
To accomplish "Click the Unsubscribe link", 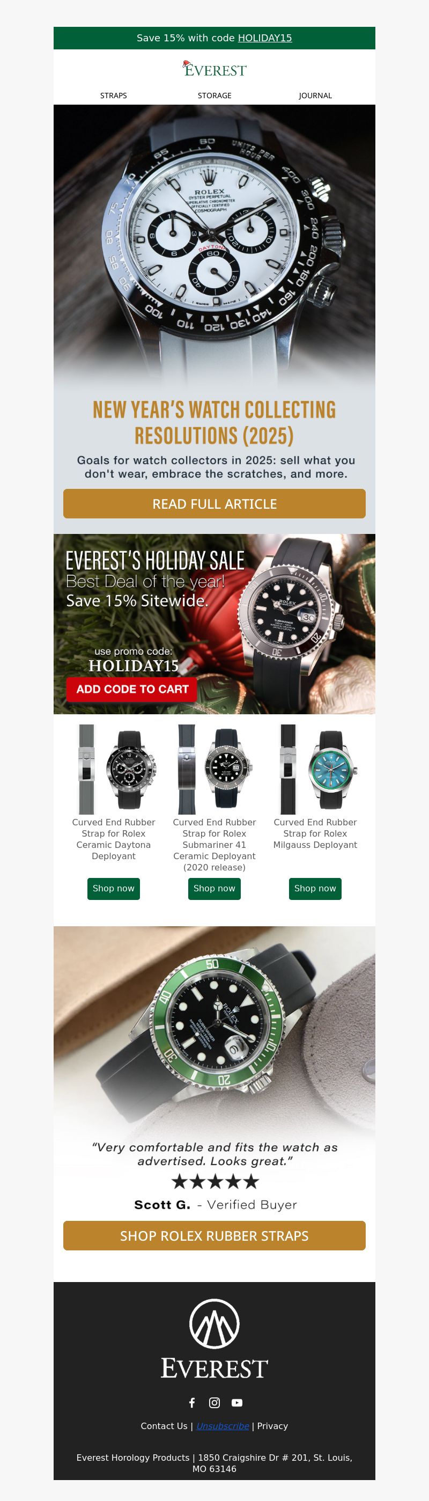I will pyautogui.click(x=223, y=1425).
